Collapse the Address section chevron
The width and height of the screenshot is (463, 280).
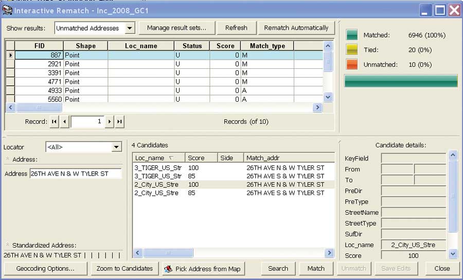(8, 159)
